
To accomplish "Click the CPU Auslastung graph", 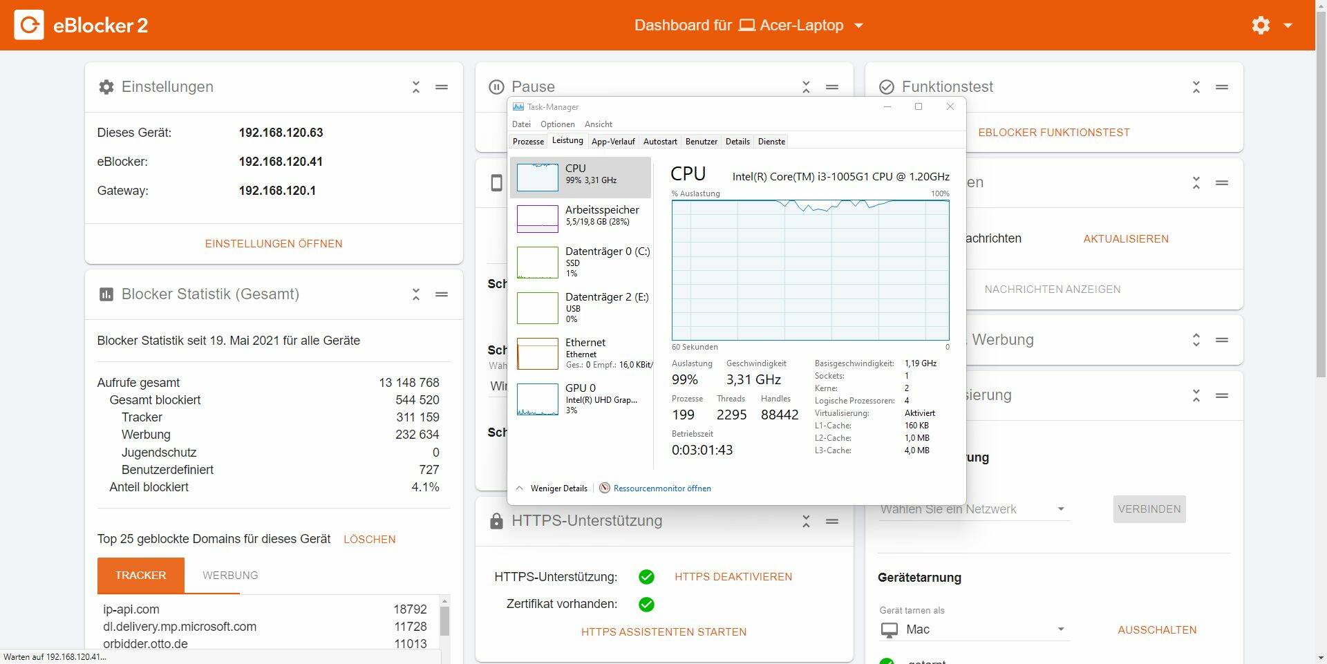I will [810, 270].
